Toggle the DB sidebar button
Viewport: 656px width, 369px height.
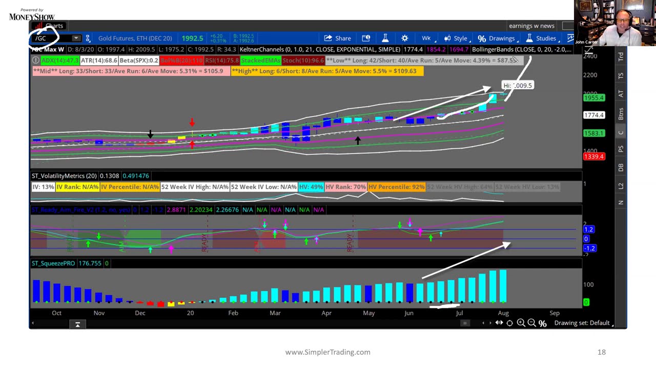click(621, 168)
